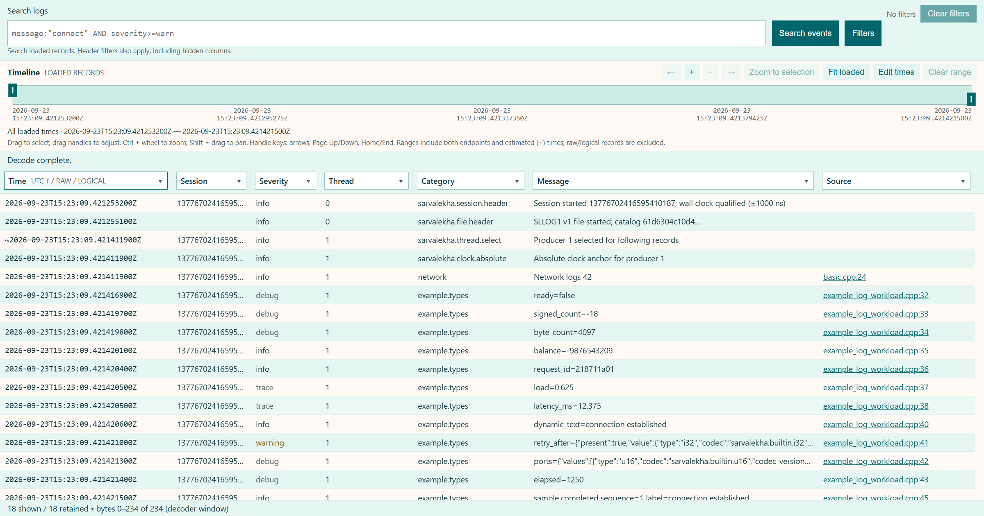The image size is (984, 516).
Task: Click the estimated timestamp '~2026-09-23T15:23:09.421411900Z'
Action: click(x=73, y=240)
